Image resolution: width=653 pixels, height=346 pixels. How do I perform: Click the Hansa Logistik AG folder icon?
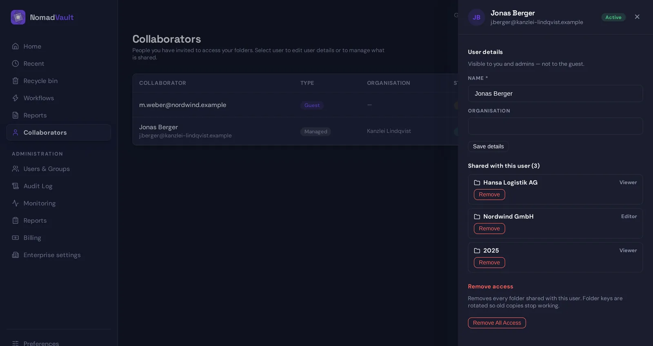pyautogui.click(x=477, y=182)
